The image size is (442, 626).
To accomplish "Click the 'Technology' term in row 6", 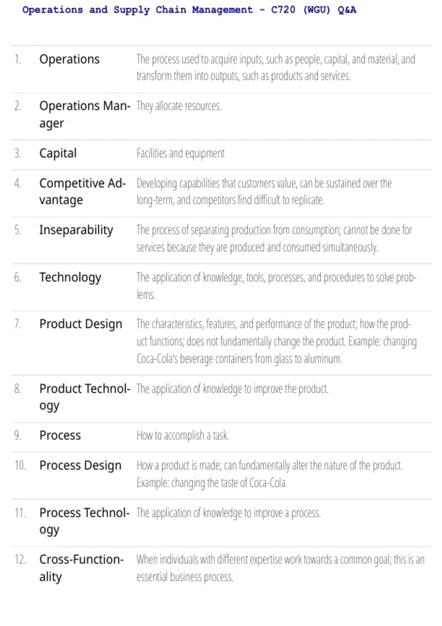I will point(70,277).
